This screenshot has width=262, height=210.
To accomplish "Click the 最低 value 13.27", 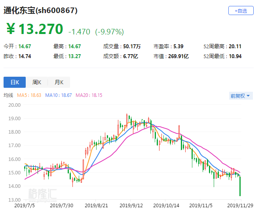I will (x=74, y=56).
